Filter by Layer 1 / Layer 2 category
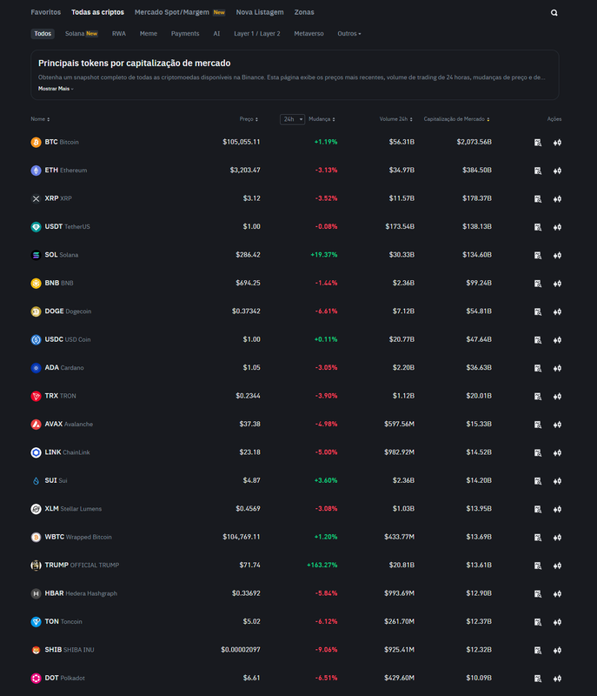 coord(257,34)
